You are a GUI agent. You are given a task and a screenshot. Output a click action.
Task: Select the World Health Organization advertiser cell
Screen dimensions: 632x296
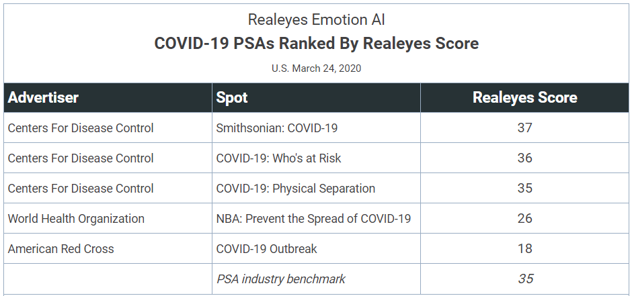[x=76, y=218]
